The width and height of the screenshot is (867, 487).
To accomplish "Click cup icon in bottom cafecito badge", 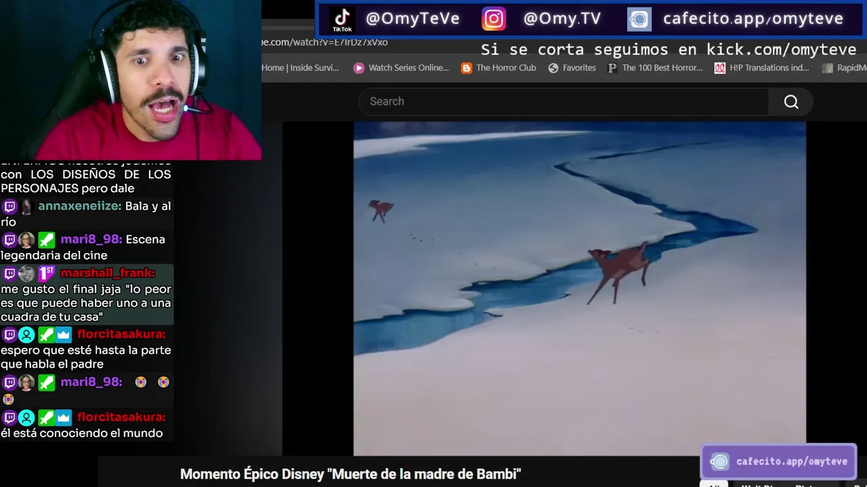I will 719,462.
